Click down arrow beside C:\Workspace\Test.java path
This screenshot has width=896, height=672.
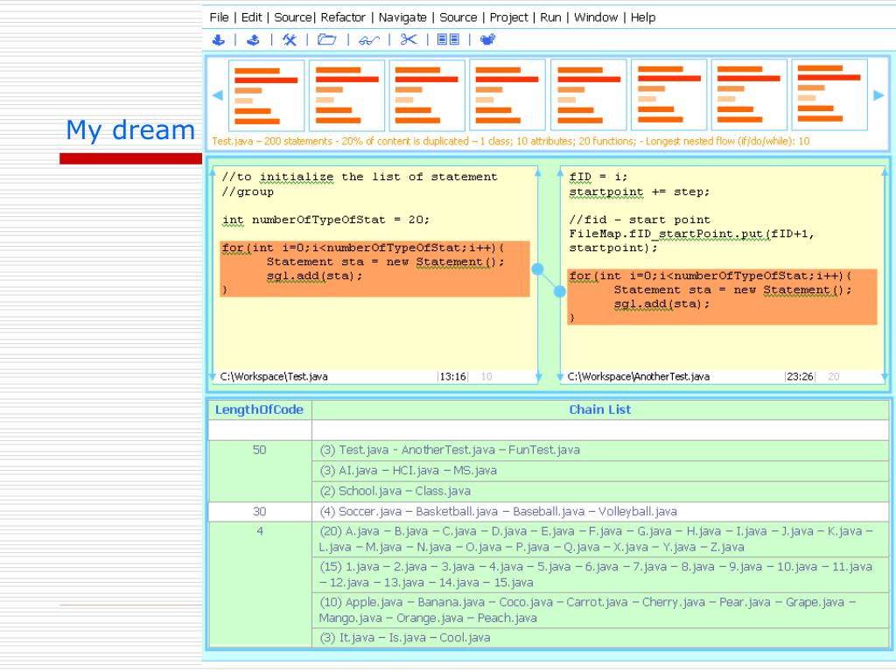click(x=213, y=376)
